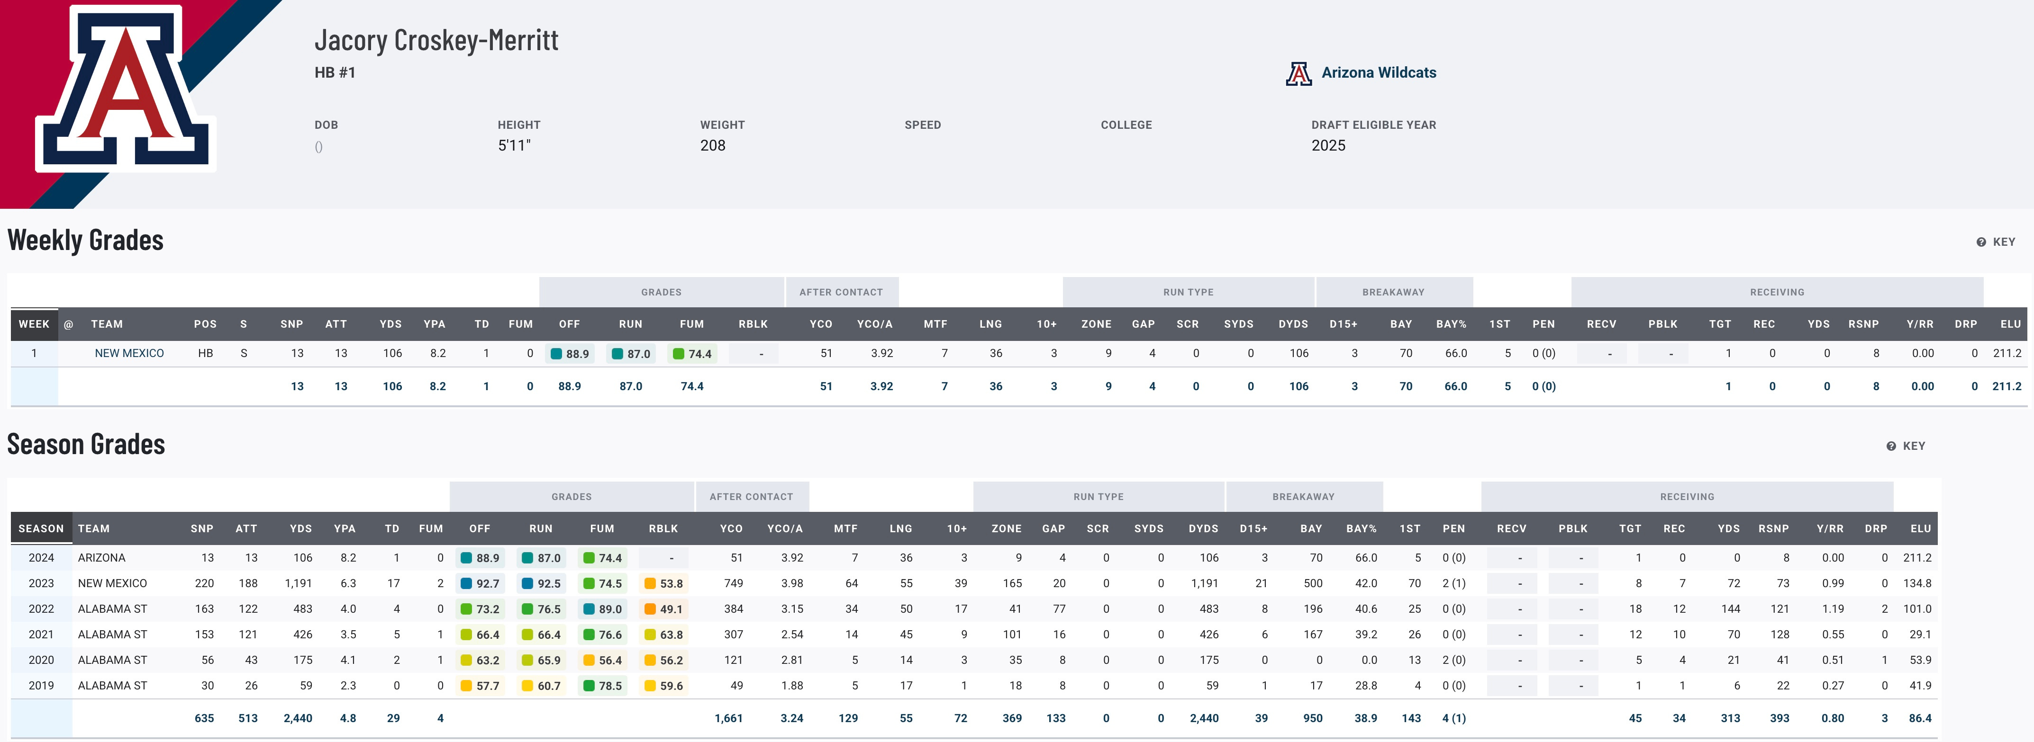The height and width of the screenshot is (742, 2034).
Task: Click the 92.7 offense grade swatch for 2023
Action: 467,584
